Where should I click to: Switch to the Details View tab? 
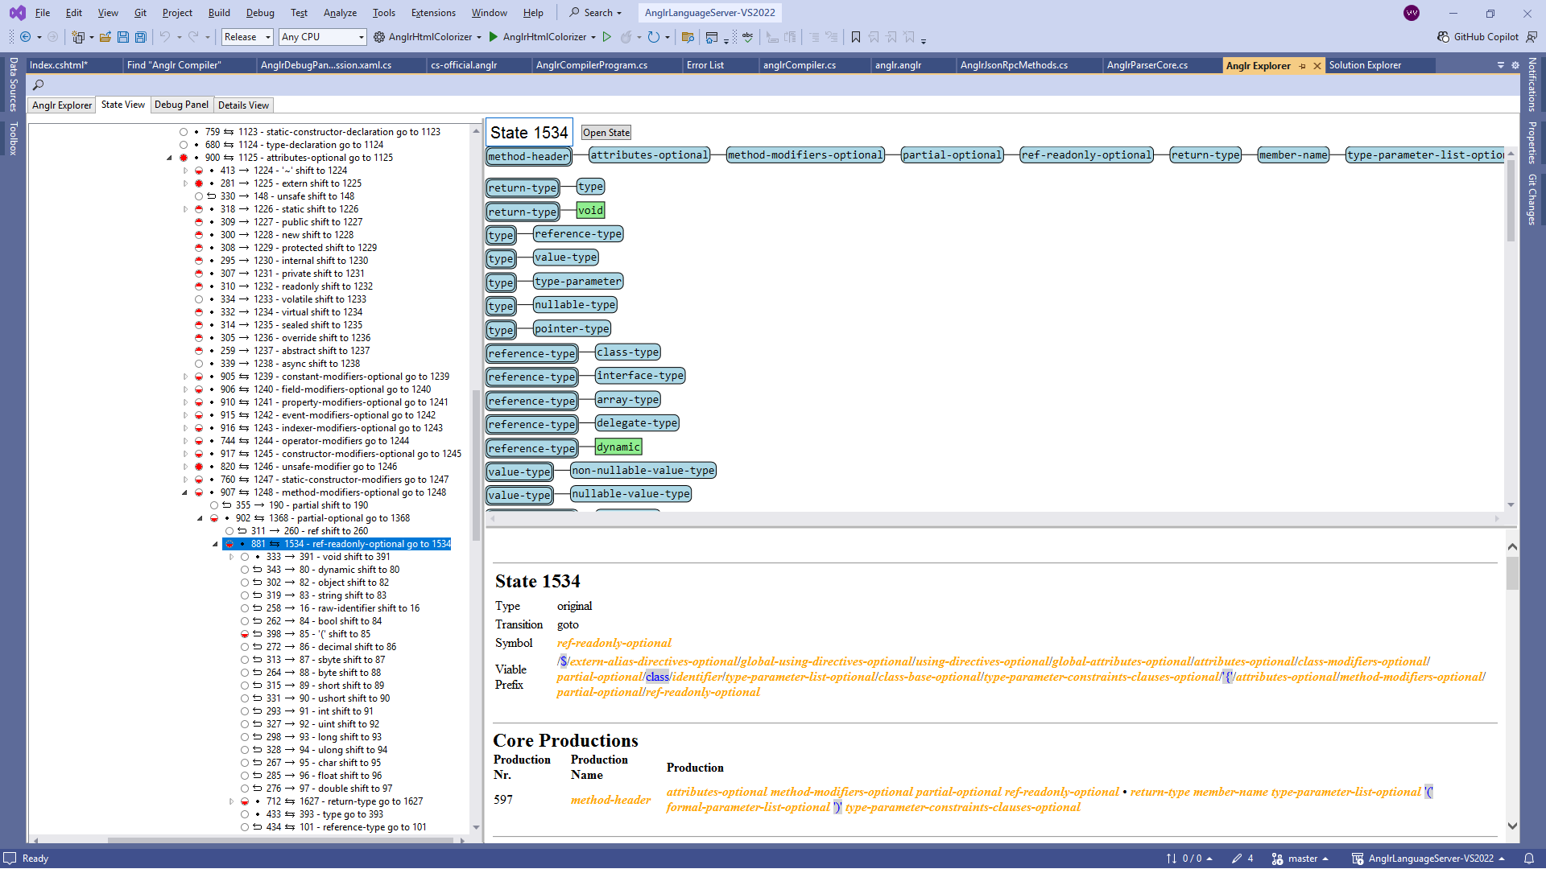pos(243,105)
